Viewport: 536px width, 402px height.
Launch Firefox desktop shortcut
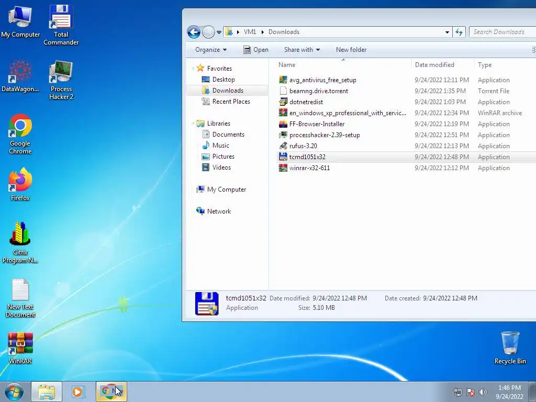tap(20, 184)
